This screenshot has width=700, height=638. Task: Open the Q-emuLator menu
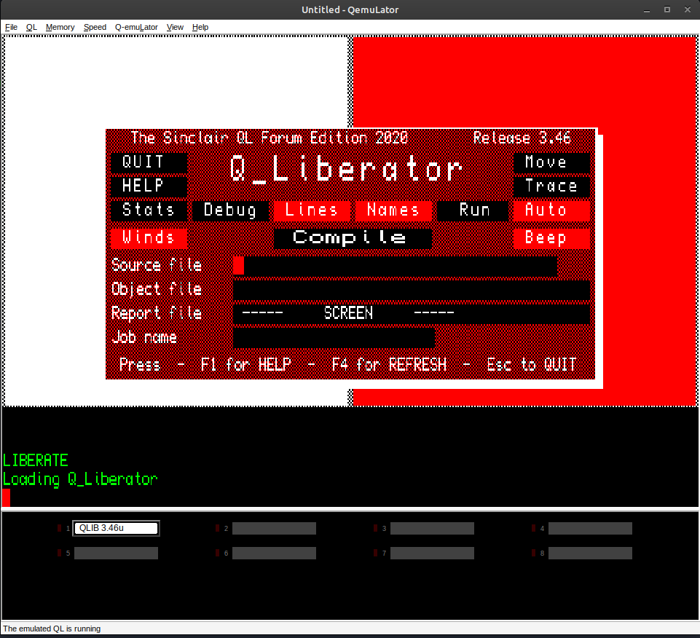tap(136, 27)
